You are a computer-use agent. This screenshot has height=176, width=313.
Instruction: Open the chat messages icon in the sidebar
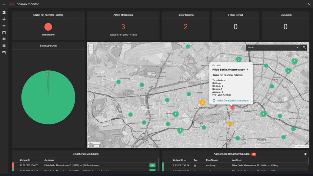[x=4, y=52]
